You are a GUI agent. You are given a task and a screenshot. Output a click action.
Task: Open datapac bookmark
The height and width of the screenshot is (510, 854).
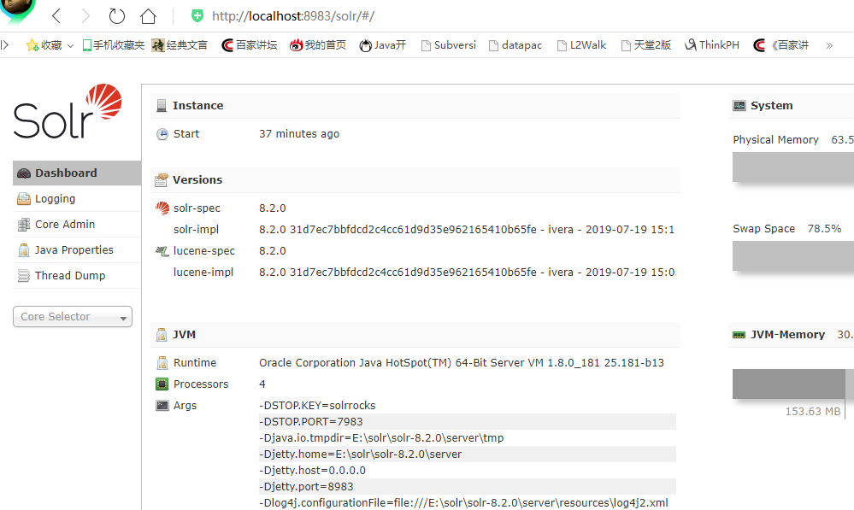coord(515,45)
